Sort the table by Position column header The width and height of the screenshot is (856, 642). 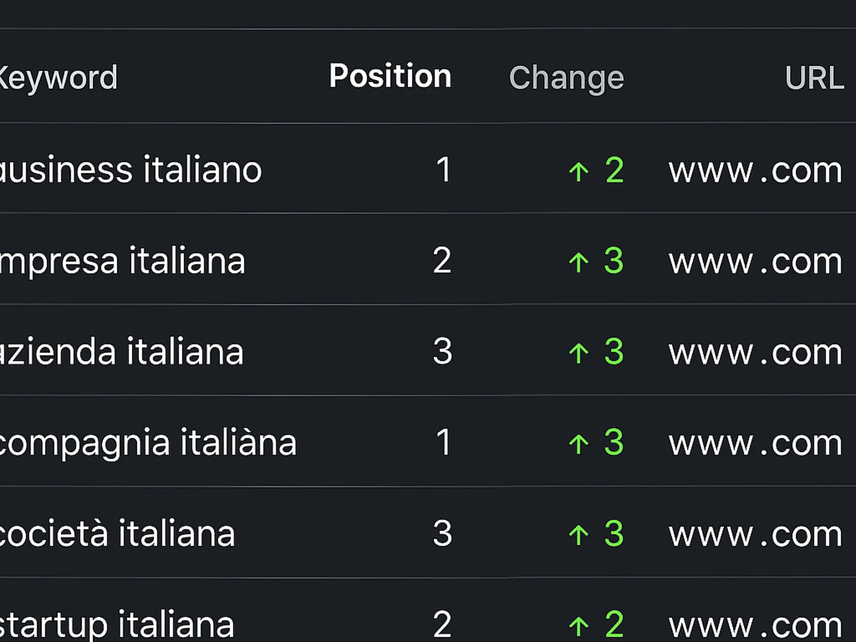[x=390, y=77]
